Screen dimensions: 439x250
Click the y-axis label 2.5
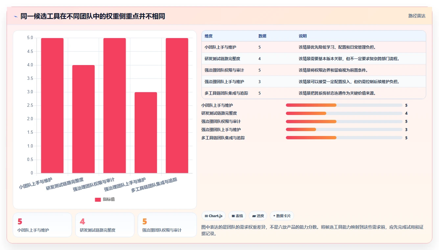30,105
